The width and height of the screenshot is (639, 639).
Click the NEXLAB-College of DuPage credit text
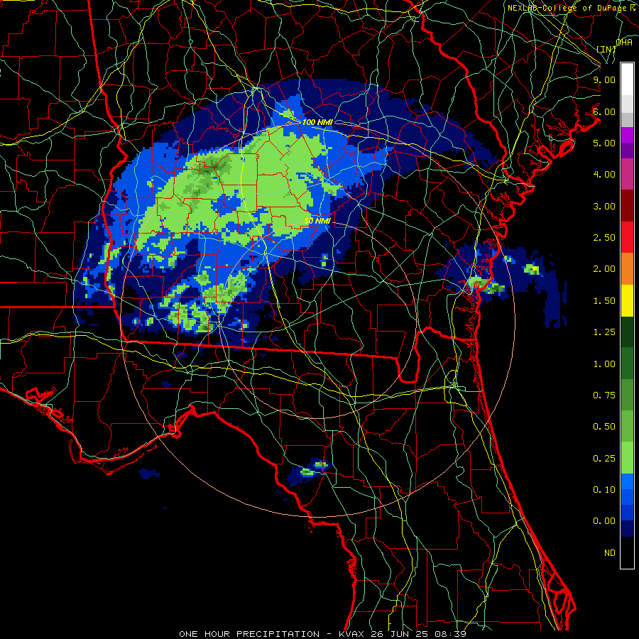572,8
